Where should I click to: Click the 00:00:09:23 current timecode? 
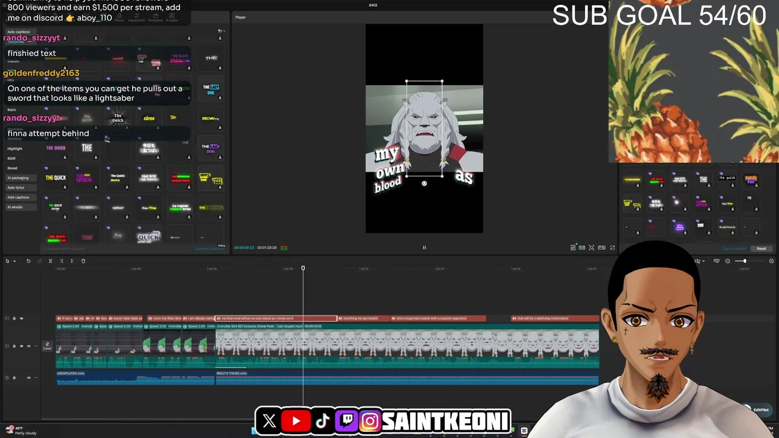pyautogui.click(x=244, y=248)
